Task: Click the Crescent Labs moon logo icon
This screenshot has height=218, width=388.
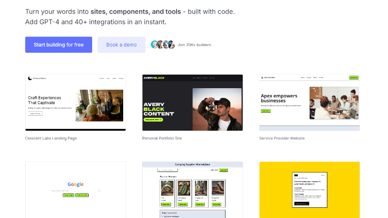Action: click(x=30, y=78)
